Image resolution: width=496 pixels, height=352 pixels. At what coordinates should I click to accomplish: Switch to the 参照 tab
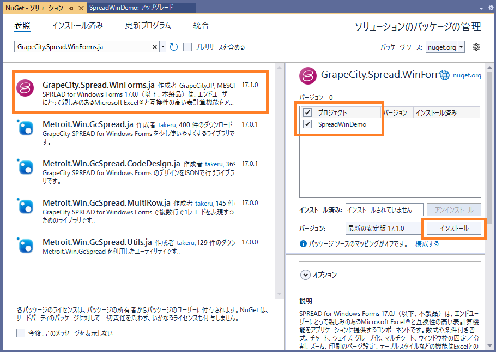[22, 25]
